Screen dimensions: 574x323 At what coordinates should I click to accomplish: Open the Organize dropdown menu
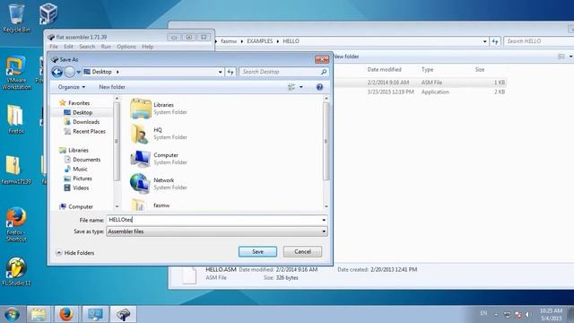tap(72, 87)
